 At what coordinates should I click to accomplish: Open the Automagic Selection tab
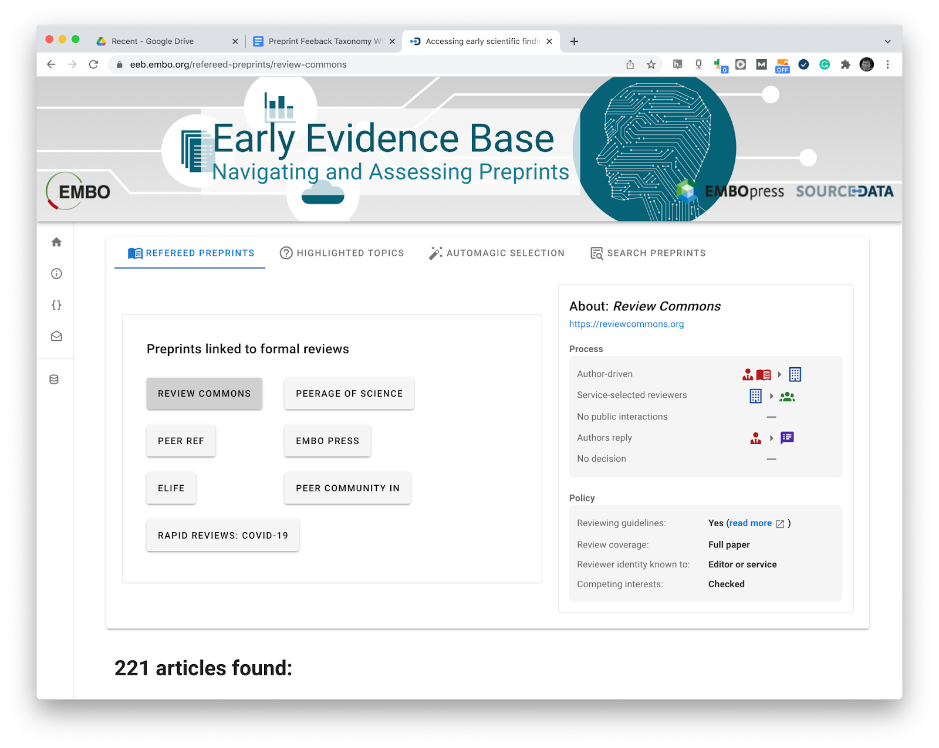pyautogui.click(x=496, y=253)
